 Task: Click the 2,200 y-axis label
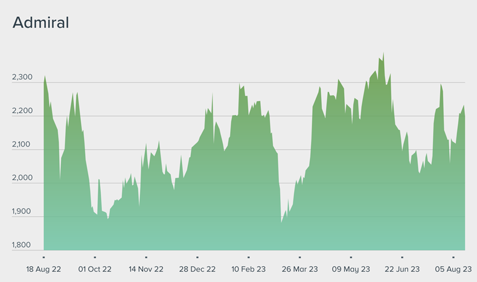click(x=22, y=112)
